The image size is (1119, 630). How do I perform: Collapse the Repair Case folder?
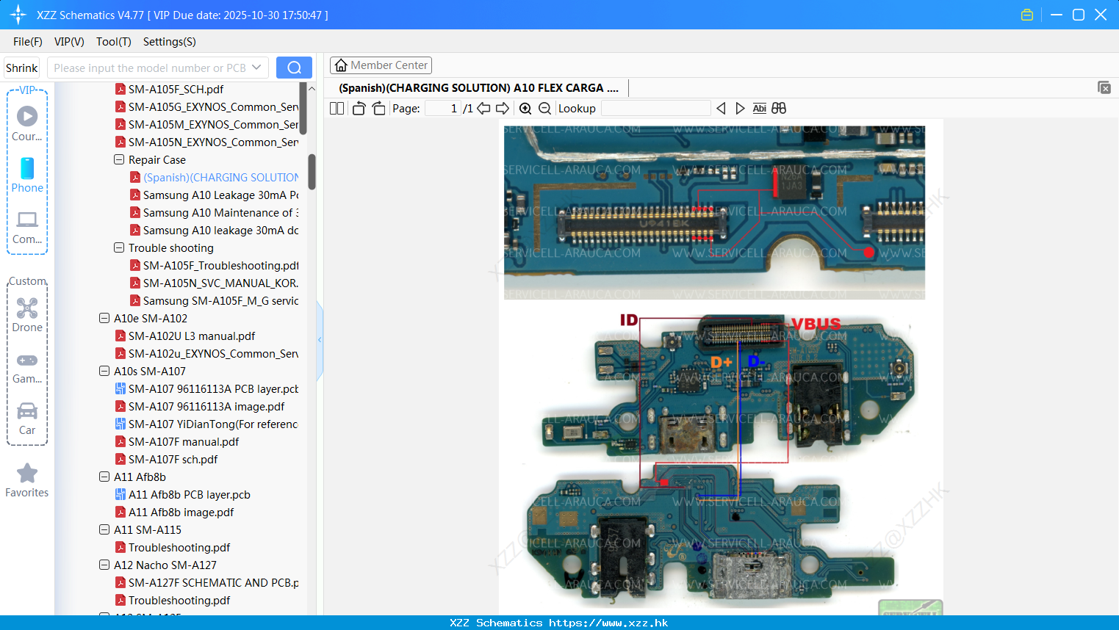[x=119, y=159]
